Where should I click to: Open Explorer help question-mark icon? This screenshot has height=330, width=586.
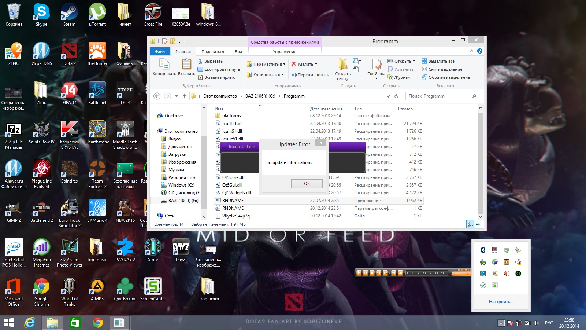(x=480, y=51)
